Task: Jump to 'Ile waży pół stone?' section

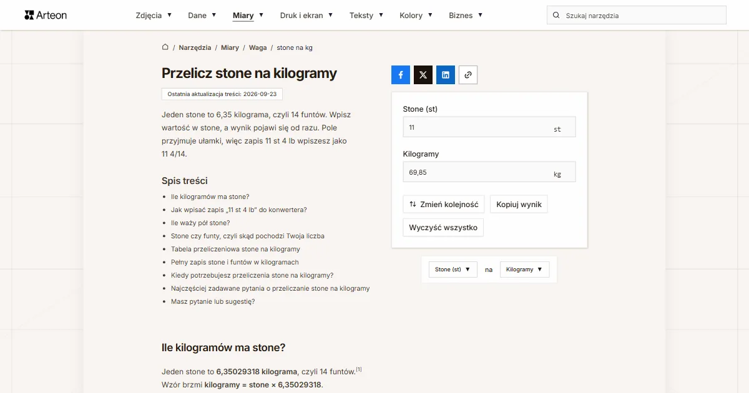Action: (200, 223)
